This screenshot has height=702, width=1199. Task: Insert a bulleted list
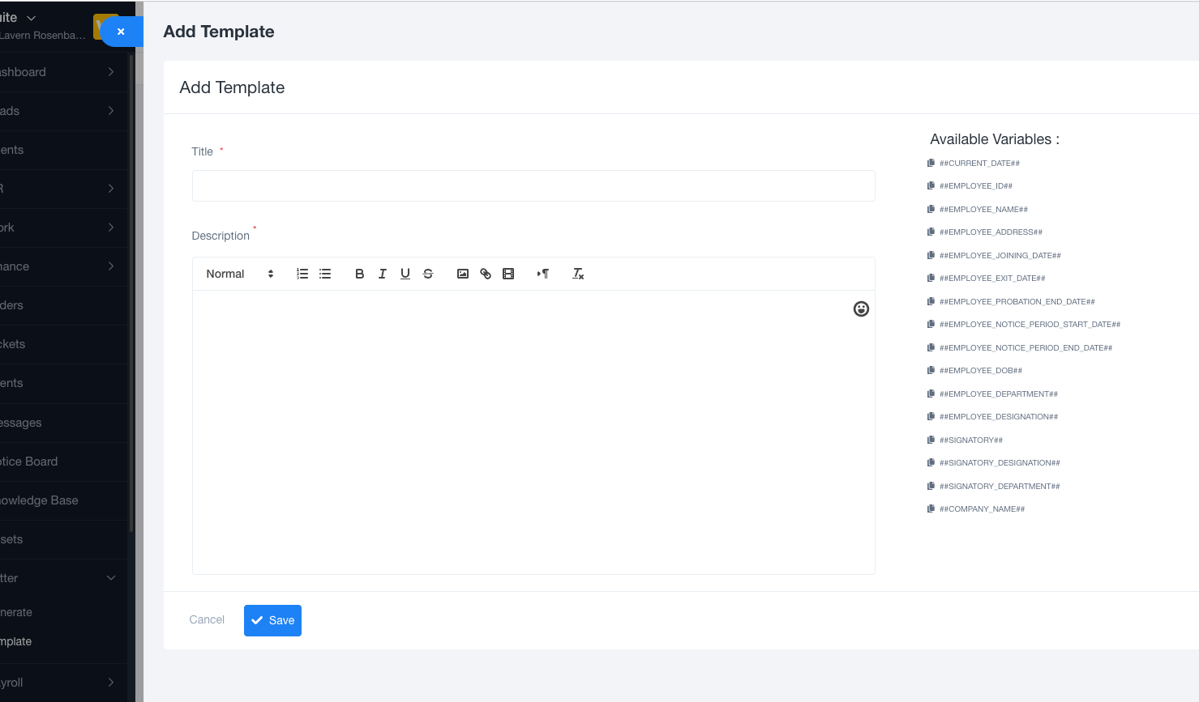click(325, 274)
